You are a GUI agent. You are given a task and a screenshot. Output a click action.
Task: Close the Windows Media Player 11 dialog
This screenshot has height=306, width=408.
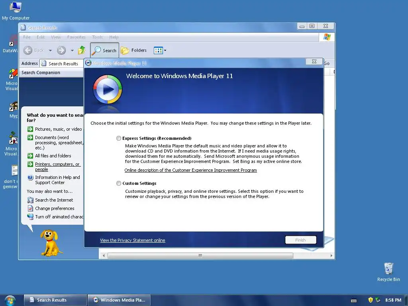(x=314, y=61)
